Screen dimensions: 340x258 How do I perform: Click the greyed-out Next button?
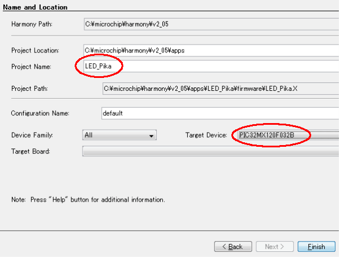point(274,247)
